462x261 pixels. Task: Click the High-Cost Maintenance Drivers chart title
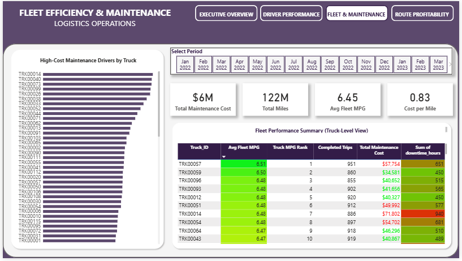(88, 61)
